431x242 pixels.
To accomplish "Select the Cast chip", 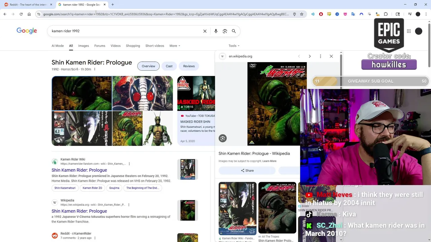I will click(x=169, y=66).
